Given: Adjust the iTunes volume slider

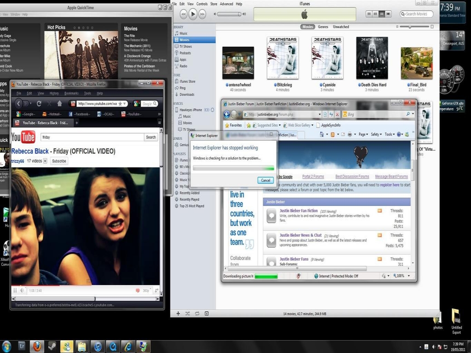Looking at the screenshot, I should click(229, 14).
